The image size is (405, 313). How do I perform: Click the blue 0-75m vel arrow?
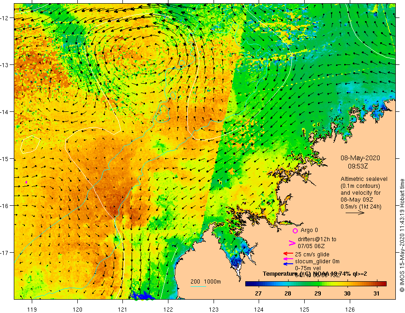point(288,264)
